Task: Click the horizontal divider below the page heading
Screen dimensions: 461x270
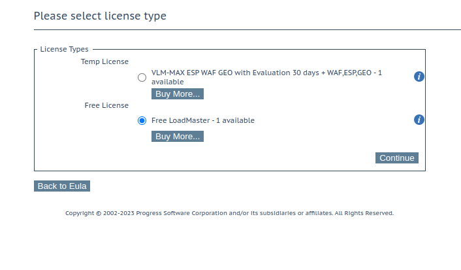Action: click(247, 29)
